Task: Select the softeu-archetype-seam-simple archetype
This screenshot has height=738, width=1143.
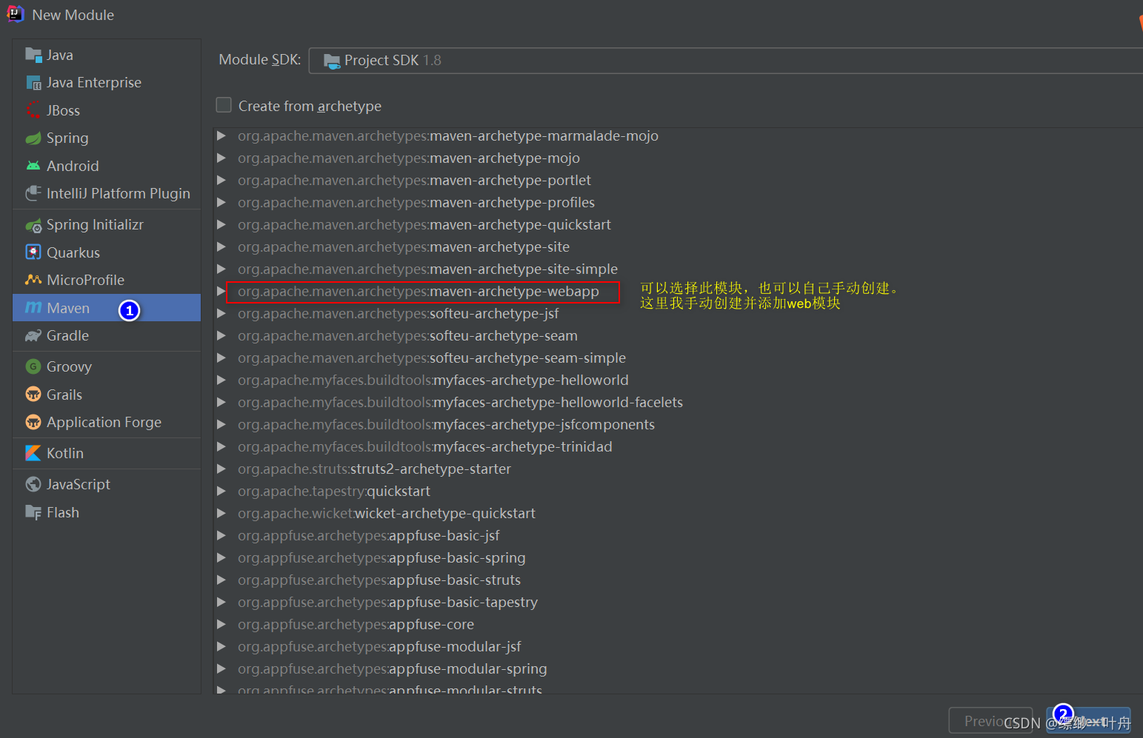Action: point(432,358)
